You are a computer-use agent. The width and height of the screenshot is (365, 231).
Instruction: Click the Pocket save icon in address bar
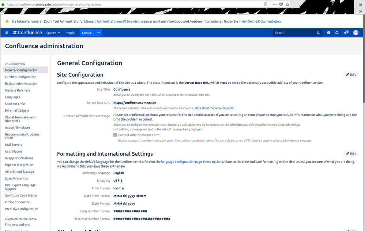click(281, 4)
